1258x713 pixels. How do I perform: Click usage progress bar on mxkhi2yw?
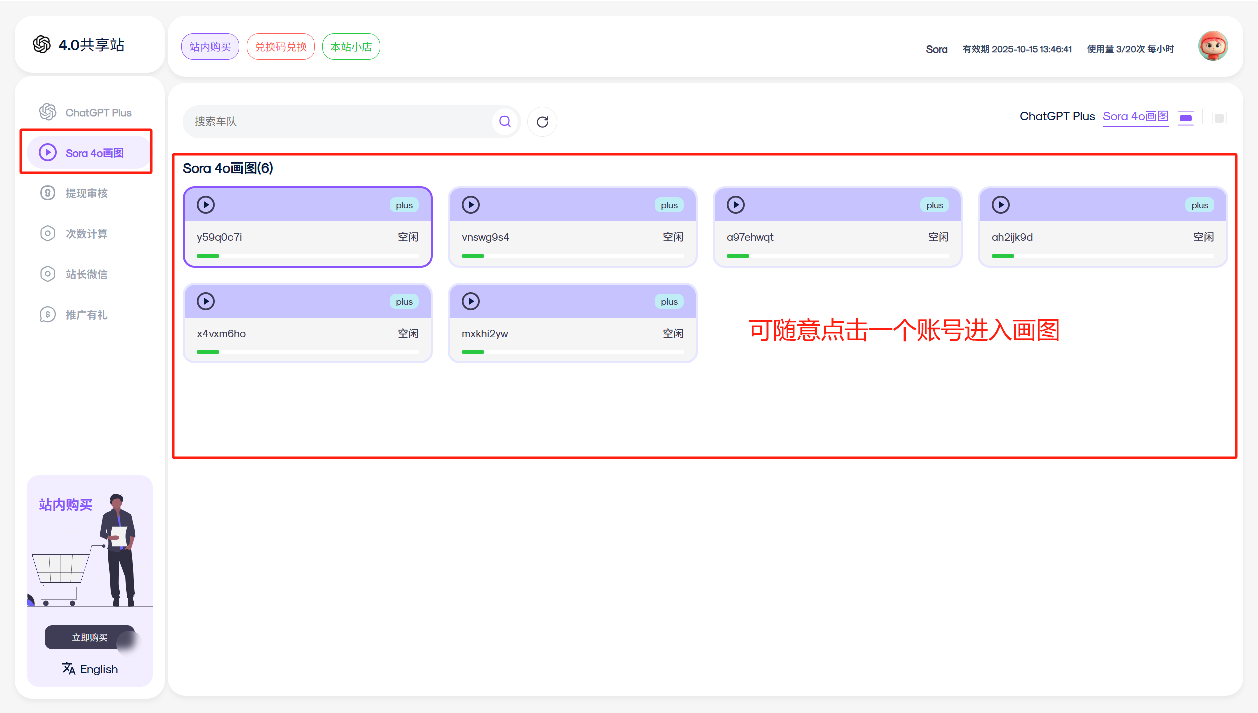click(x=573, y=352)
